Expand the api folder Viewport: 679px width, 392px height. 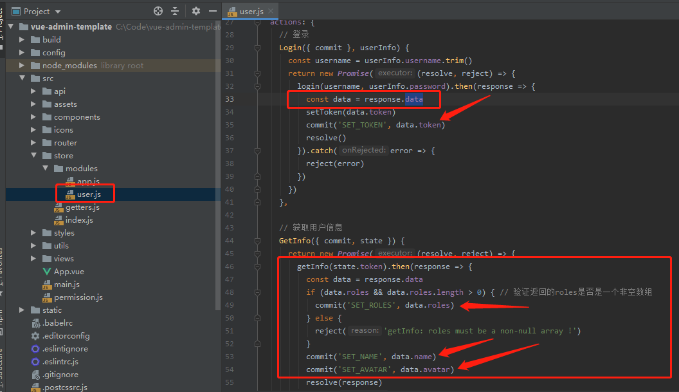coord(33,91)
